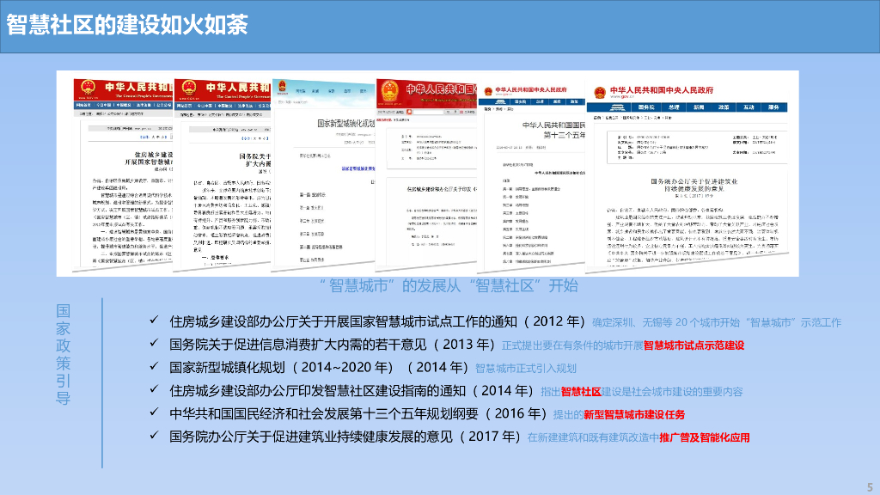Click text 住房城乡建设部办公厅印发智慧社区建设指南的通知

318,391
